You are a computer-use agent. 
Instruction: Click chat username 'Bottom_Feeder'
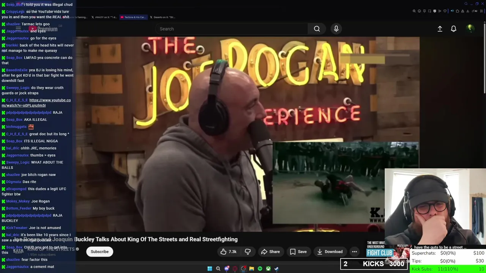[x=19, y=208]
